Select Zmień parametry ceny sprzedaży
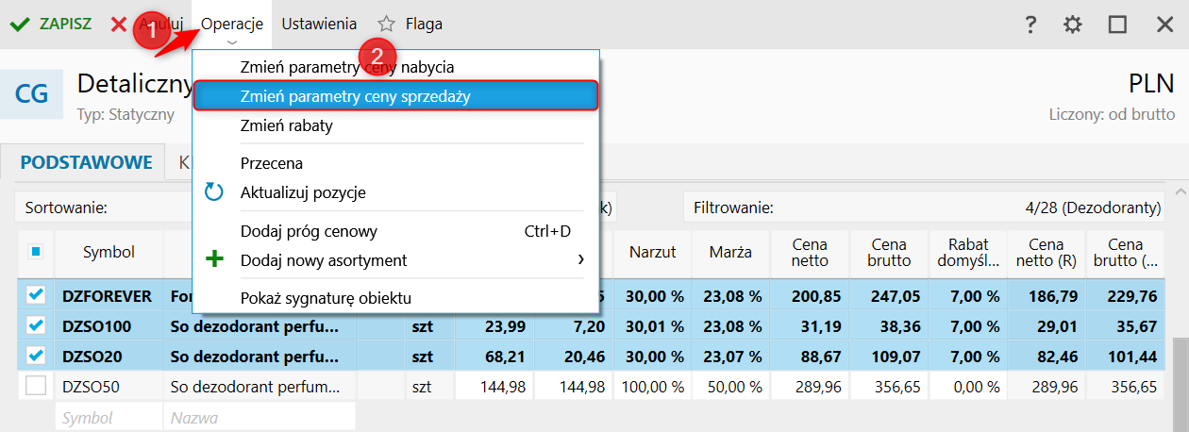Image resolution: width=1189 pixels, height=432 pixels. (355, 96)
